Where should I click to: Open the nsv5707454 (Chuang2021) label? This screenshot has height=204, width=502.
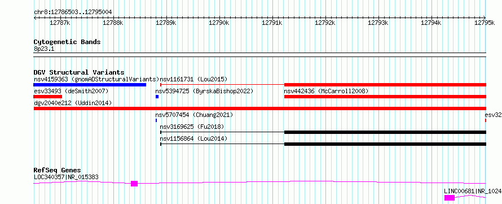tap(194, 115)
